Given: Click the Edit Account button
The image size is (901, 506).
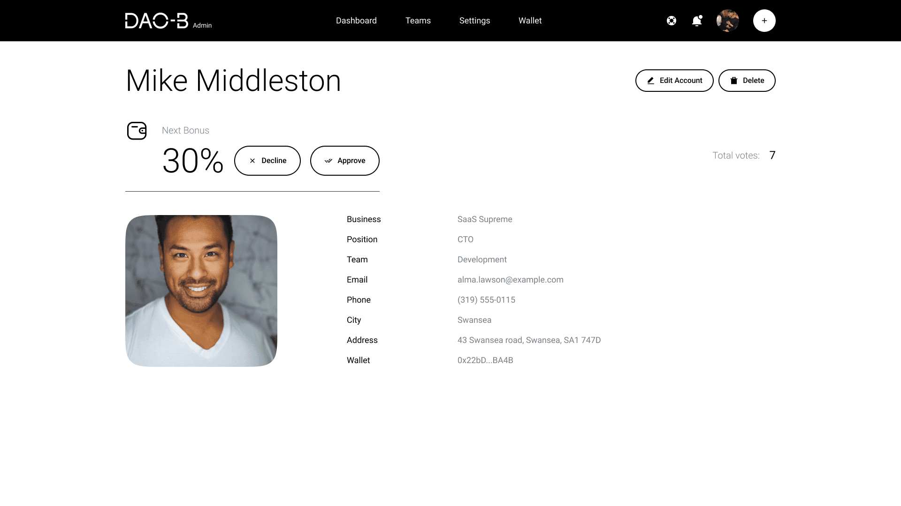Looking at the screenshot, I should pos(674,81).
